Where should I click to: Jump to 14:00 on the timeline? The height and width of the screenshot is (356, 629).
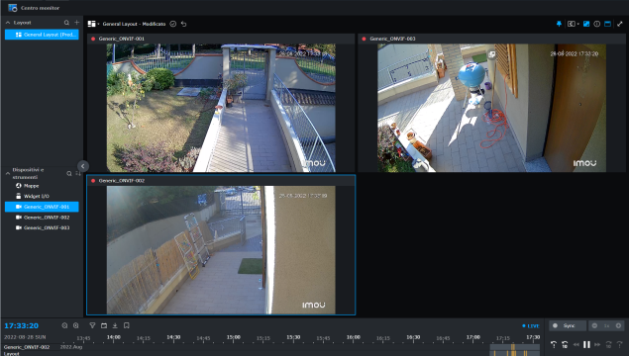tap(114, 337)
